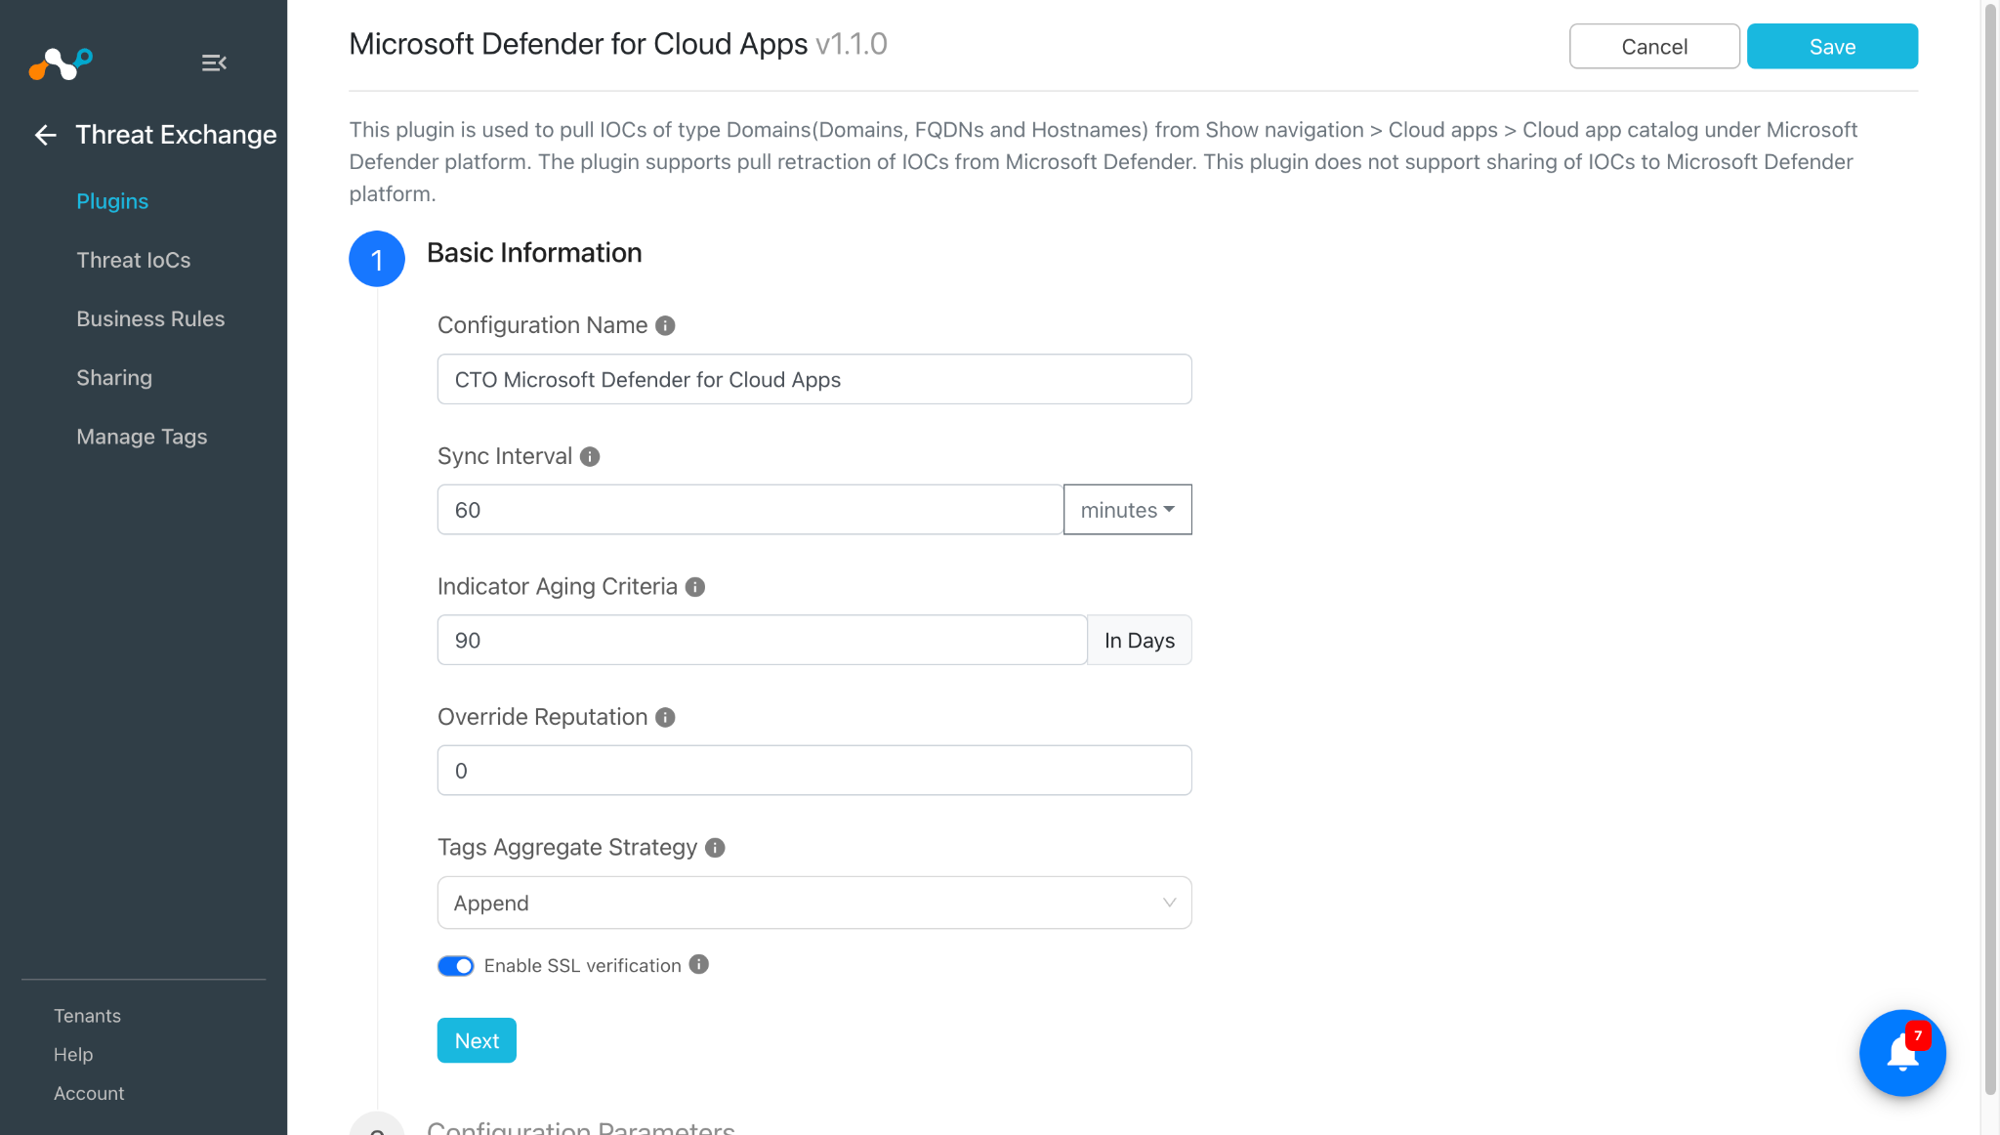Screen dimensions: 2000x1135
Task: Navigate to Sharing
Action: point(114,378)
